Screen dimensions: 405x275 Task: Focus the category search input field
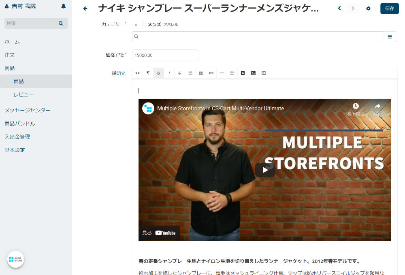pos(258,37)
